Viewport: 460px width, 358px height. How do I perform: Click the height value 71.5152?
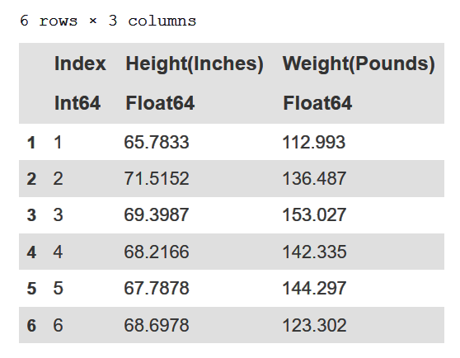pyautogui.click(x=157, y=178)
